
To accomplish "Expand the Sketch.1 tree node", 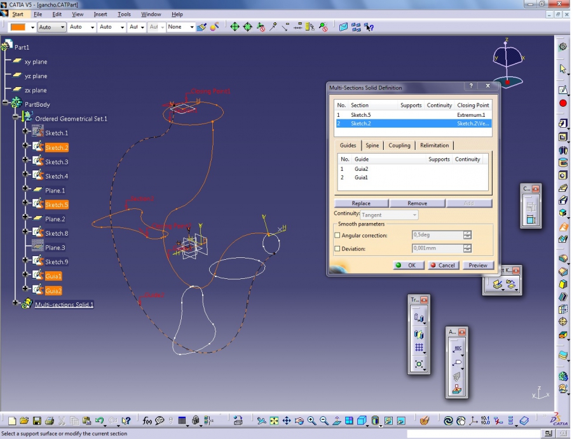I will point(25,131).
